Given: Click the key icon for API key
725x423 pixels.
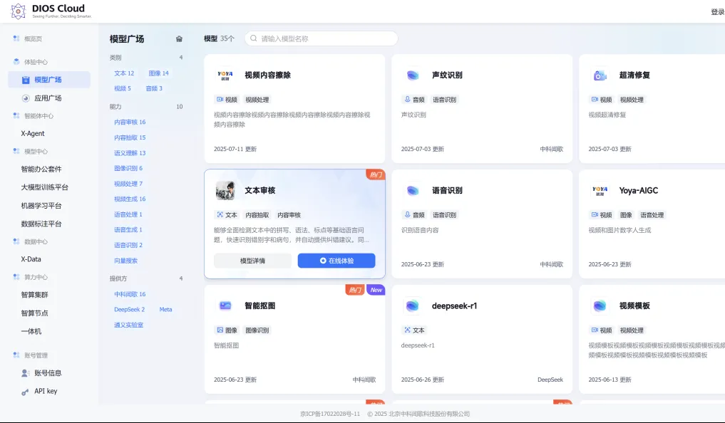Looking at the screenshot, I should tap(26, 391).
